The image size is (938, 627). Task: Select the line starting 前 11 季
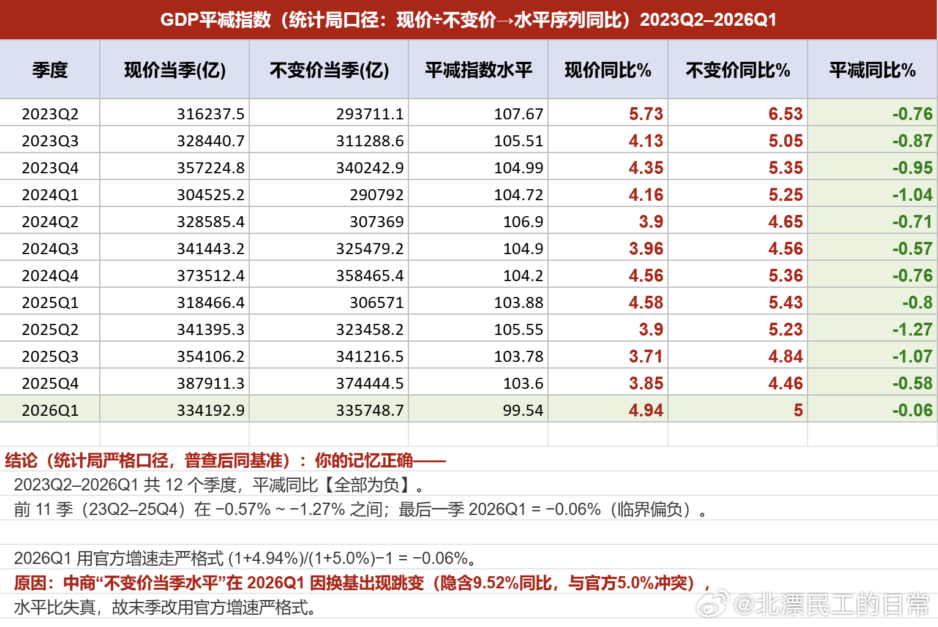361,509
